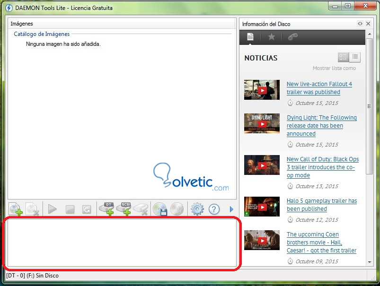Image resolution: width=380 pixels, height=286 pixels.
Task: Click the Remove Image toolbar icon
Action: click(33, 209)
